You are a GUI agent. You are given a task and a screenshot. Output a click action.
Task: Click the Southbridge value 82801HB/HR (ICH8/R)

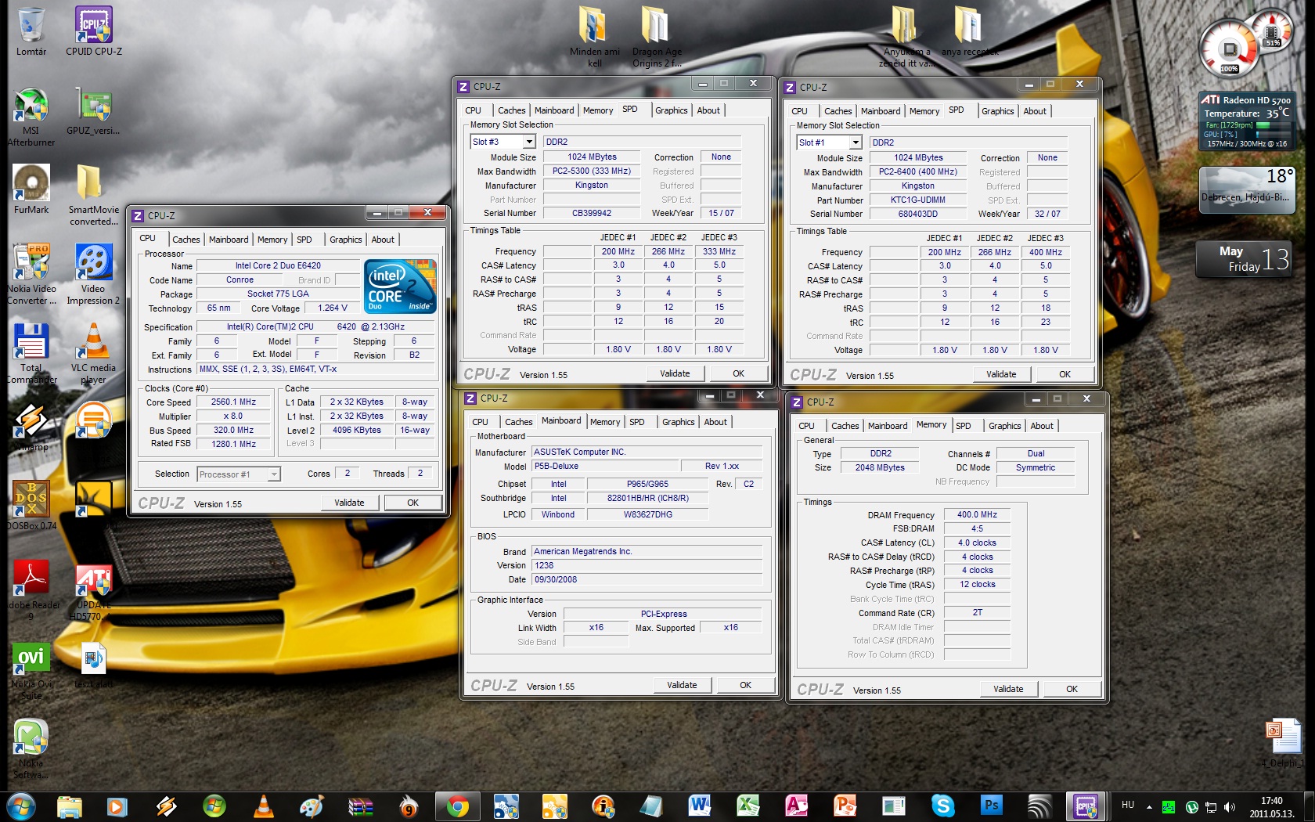click(647, 498)
